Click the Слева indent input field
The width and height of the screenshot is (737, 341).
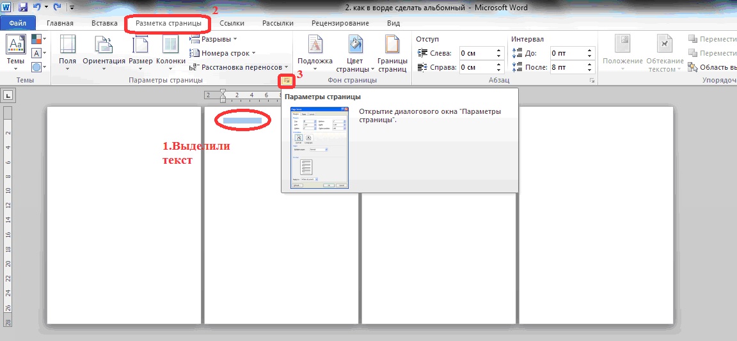point(476,53)
